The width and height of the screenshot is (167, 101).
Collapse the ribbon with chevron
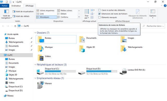162,6
